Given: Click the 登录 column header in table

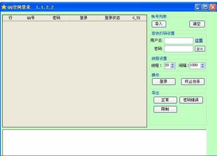Looking at the screenshot, I should click(x=84, y=18).
